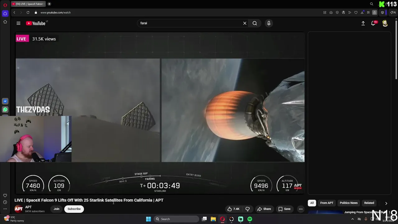View site info via the padlock icon
Viewport: 398px width, 224px height.
(36, 12)
